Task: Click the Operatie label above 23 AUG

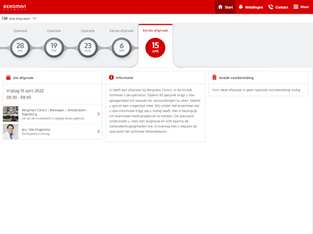Action: (x=88, y=31)
